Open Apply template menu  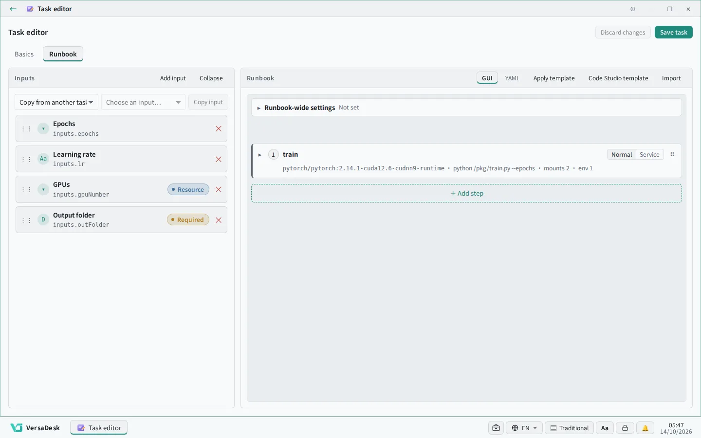pyautogui.click(x=554, y=78)
